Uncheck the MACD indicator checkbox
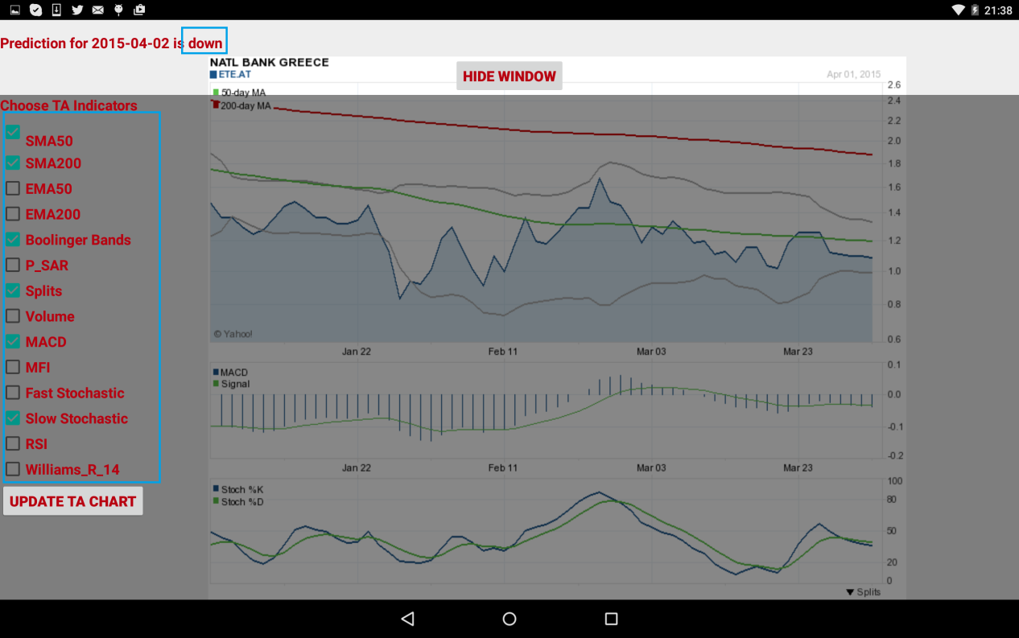 tap(13, 341)
